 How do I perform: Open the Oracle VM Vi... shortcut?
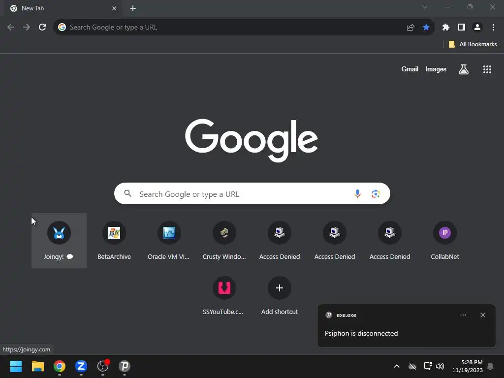click(x=169, y=240)
